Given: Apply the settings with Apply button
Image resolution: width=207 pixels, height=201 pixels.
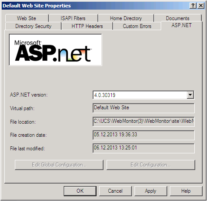Looking at the screenshot, I should (x=151, y=191).
